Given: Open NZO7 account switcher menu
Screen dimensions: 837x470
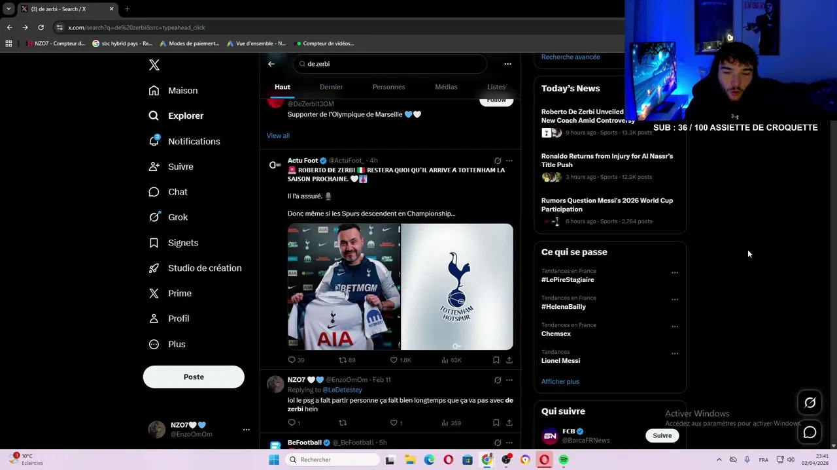Looking at the screenshot, I should pyautogui.click(x=199, y=430).
